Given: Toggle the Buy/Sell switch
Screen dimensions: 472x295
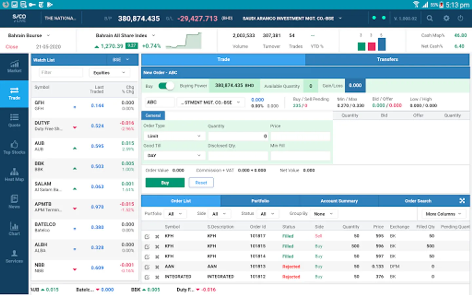Looking at the screenshot, I should [x=166, y=86].
